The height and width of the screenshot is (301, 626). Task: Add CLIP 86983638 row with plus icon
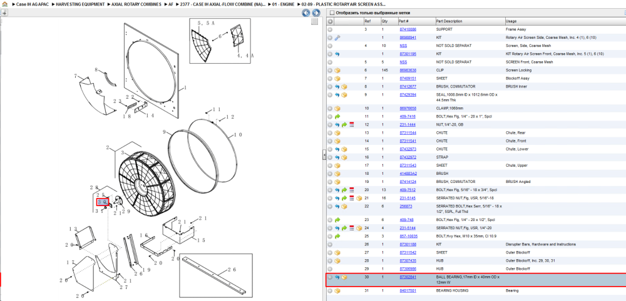tap(330, 71)
